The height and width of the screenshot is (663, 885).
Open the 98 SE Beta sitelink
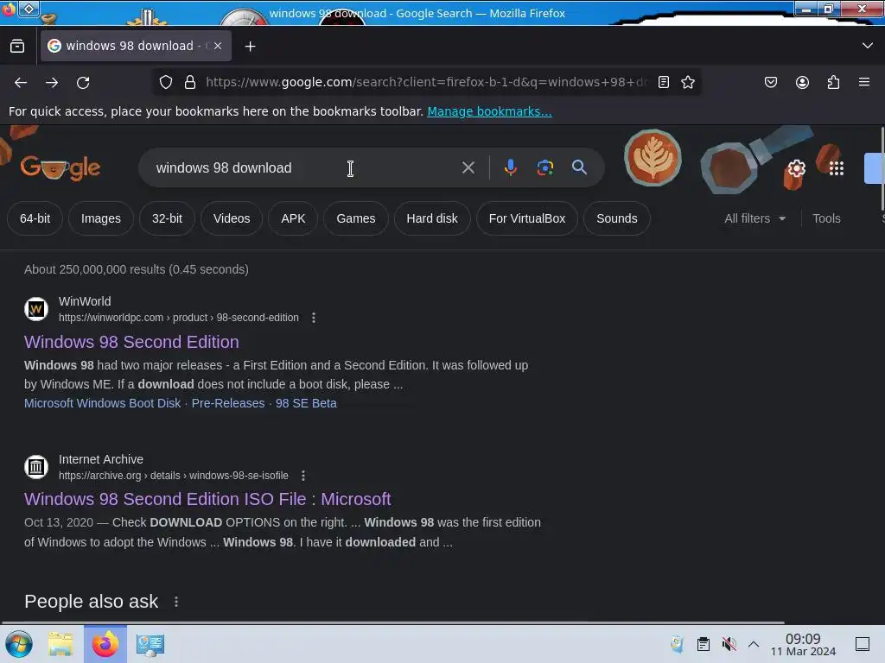pyautogui.click(x=306, y=403)
